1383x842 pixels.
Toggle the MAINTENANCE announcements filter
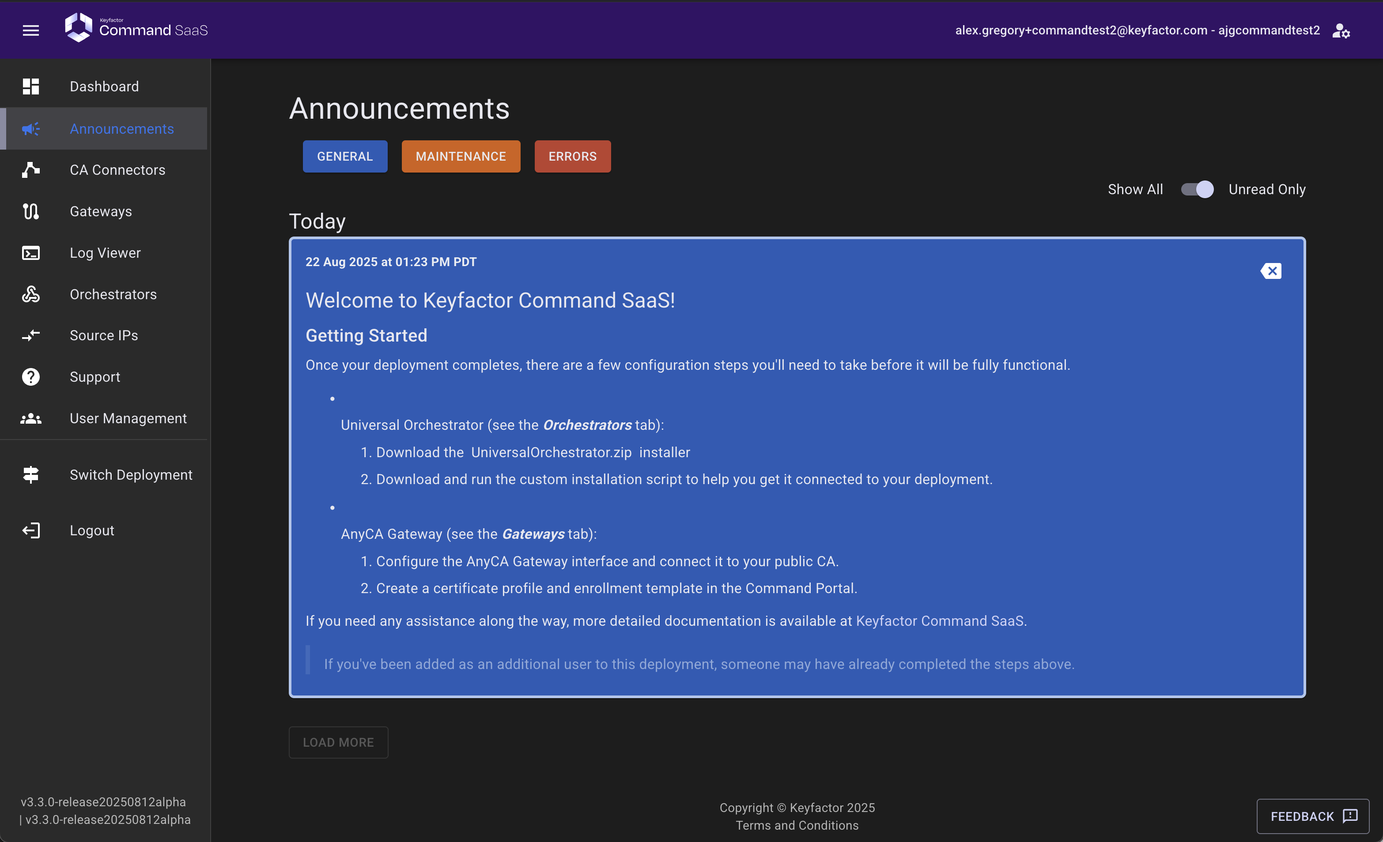coord(460,157)
